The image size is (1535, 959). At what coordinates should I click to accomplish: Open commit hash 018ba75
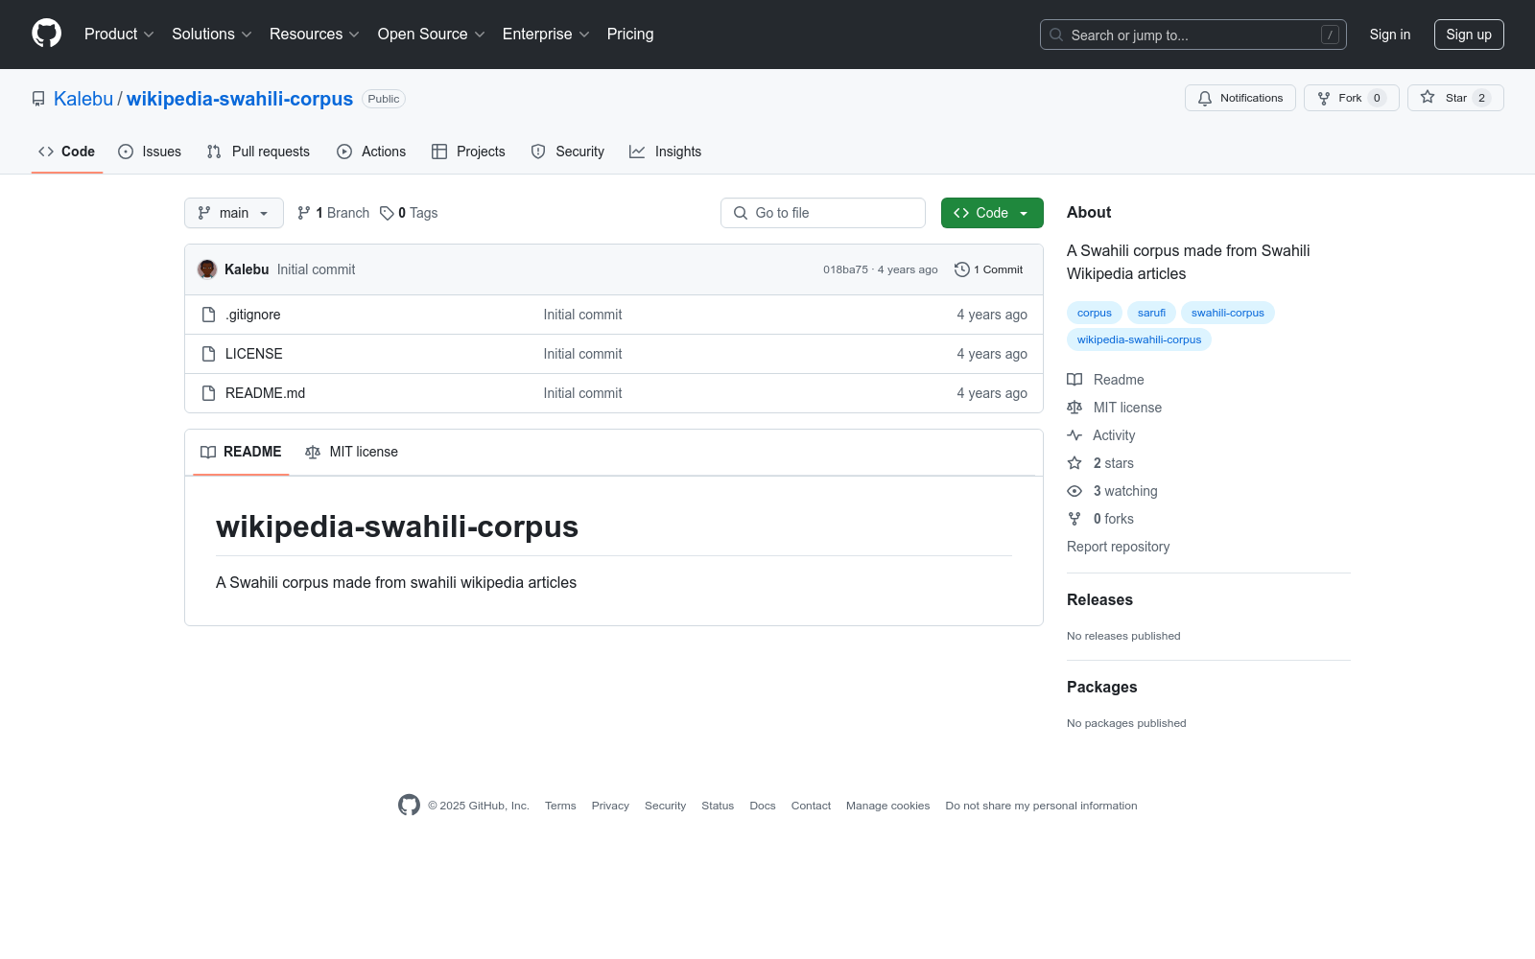[x=845, y=269]
